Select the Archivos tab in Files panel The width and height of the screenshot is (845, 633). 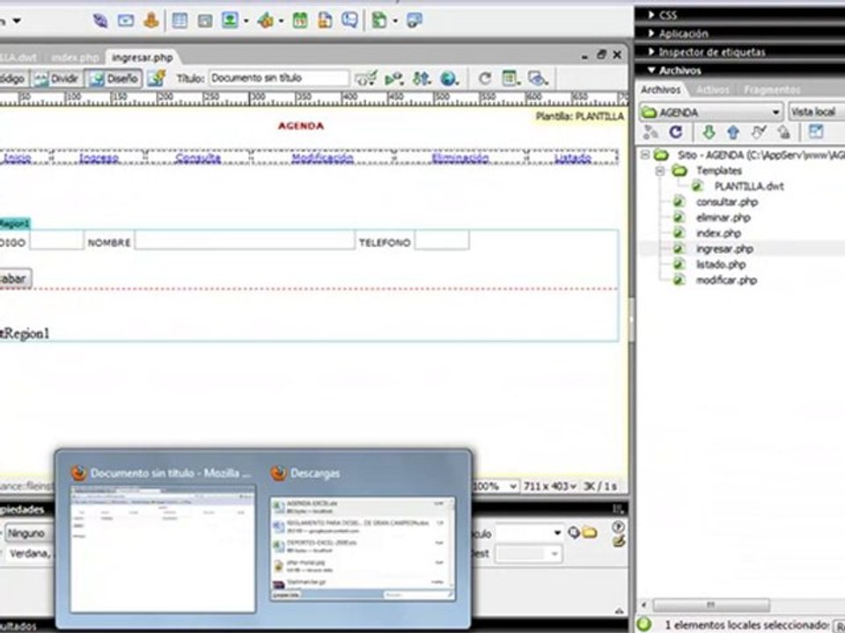[661, 90]
